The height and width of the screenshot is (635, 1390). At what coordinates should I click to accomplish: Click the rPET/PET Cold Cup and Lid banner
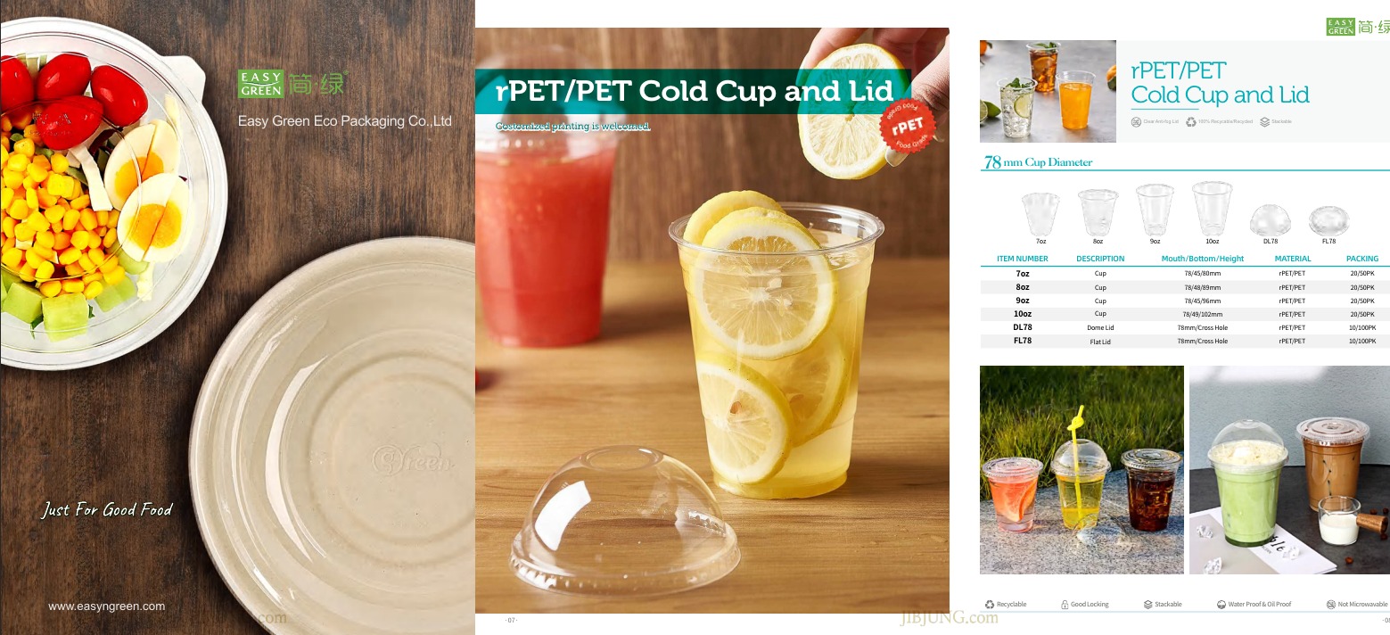point(694,91)
